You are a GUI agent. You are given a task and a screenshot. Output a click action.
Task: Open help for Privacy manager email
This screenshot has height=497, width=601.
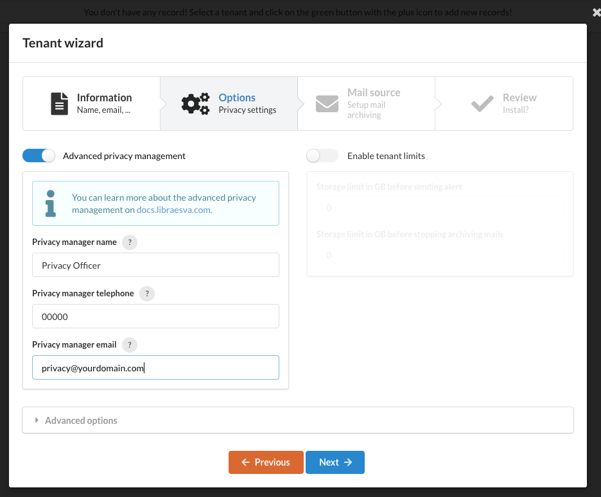point(130,344)
